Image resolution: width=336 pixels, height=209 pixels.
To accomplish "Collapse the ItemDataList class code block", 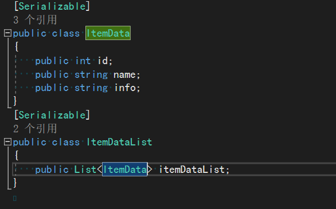I will click(7, 142).
